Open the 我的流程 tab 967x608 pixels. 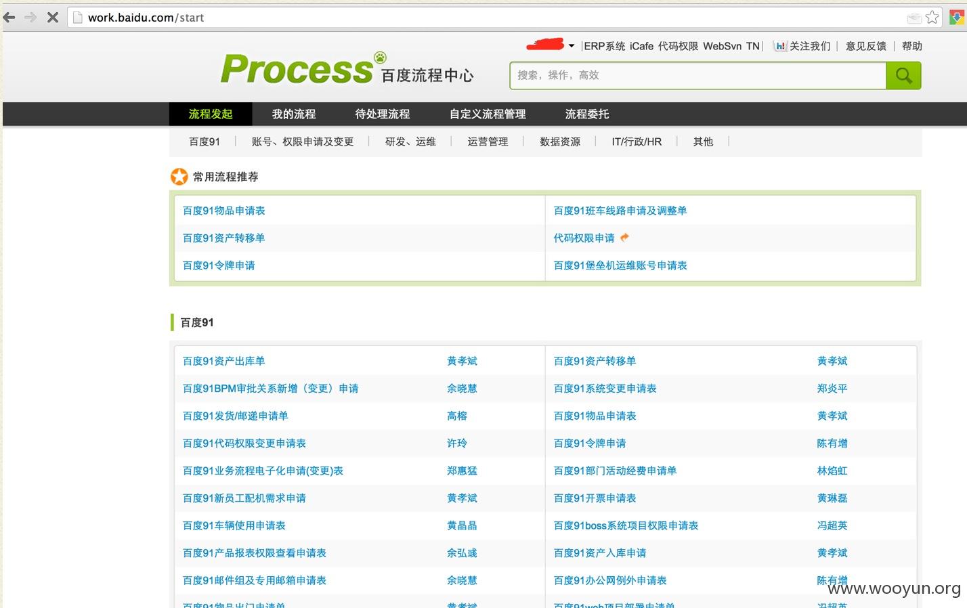[294, 114]
